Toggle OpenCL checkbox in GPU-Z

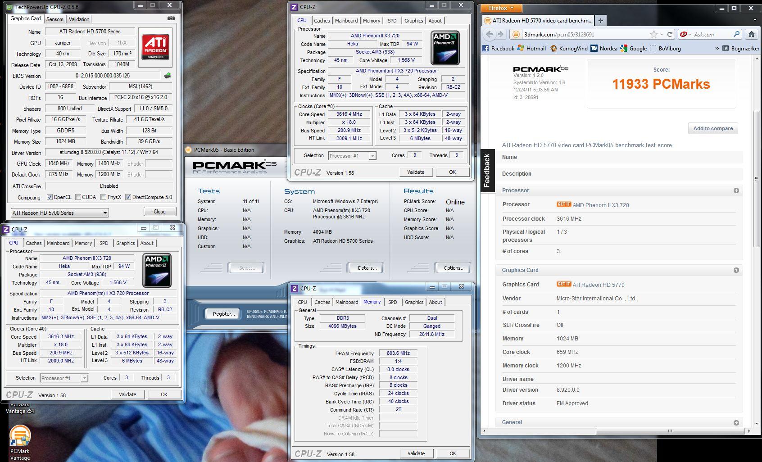[x=50, y=197]
